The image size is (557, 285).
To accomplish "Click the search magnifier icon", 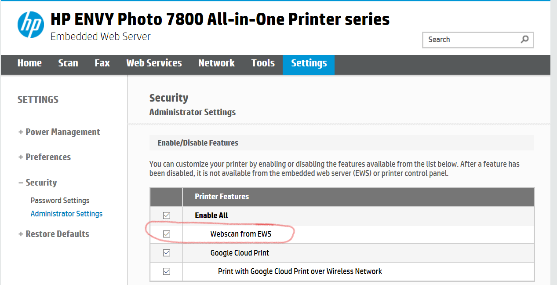I will (x=524, y=40).
